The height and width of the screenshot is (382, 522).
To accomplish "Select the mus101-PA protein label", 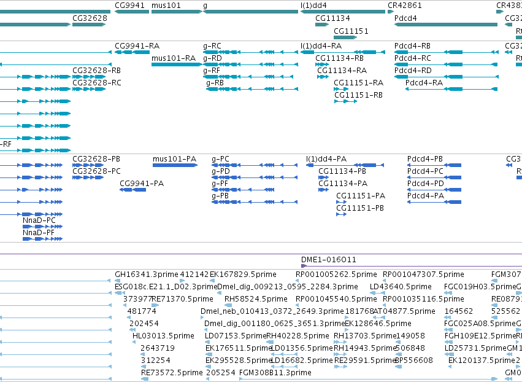I will click(174, 159).
